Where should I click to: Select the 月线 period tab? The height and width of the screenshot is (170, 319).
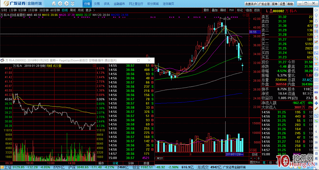(81, 10)
